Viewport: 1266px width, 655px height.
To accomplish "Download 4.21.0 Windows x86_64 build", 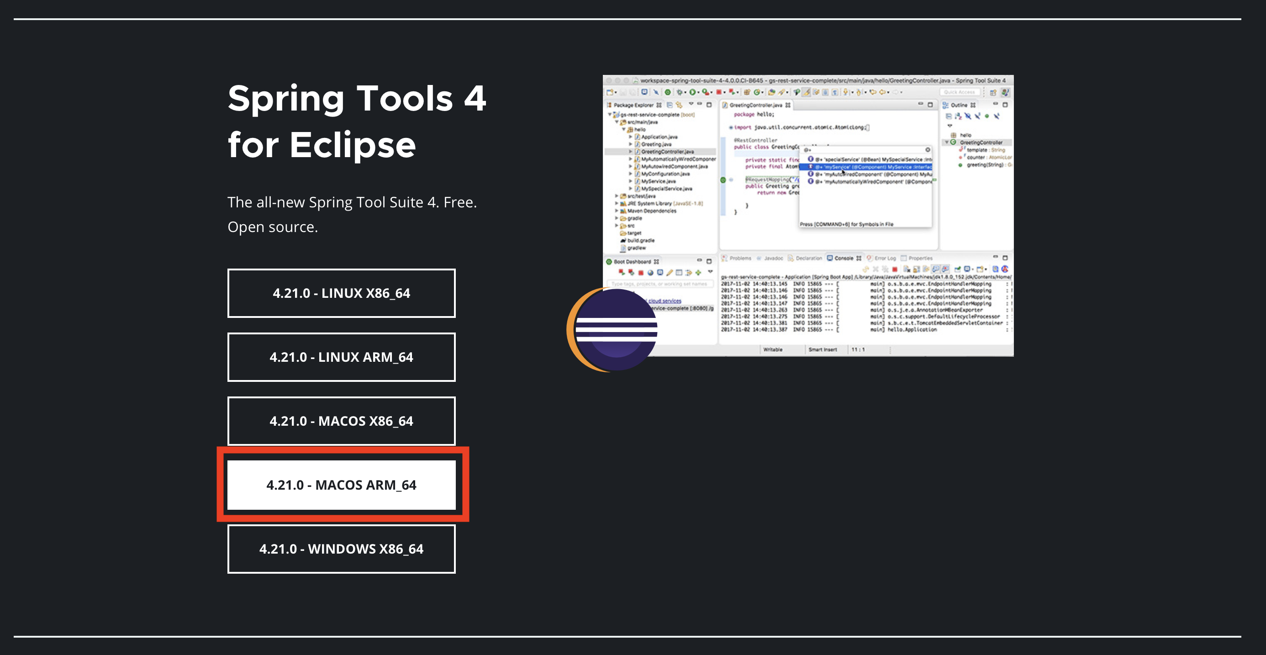I will 341,549.
